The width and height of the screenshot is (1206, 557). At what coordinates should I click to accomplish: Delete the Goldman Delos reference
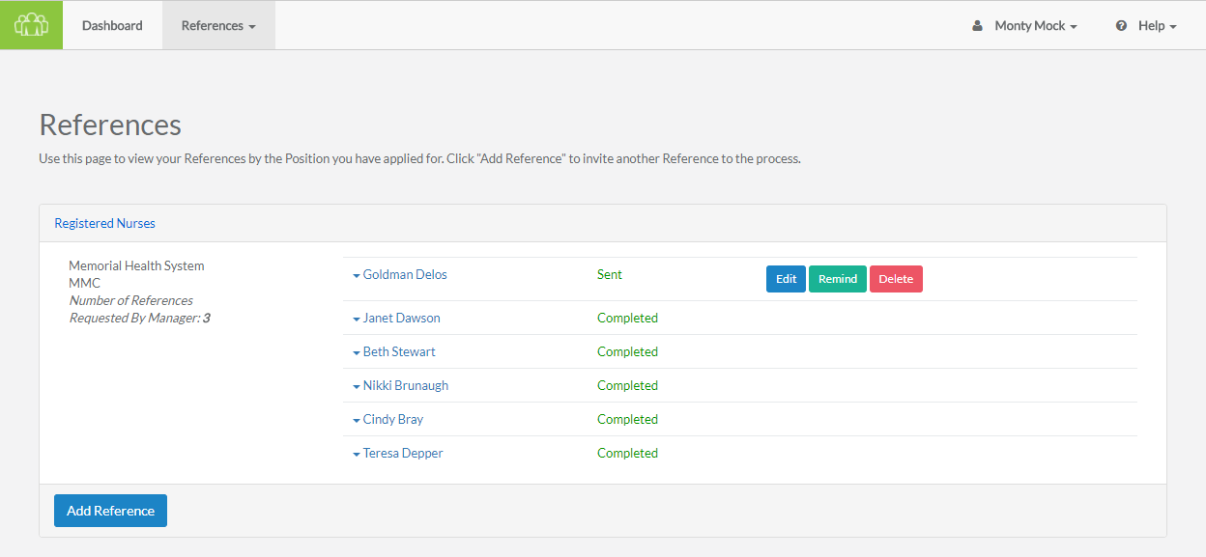click(x=896, y=278)
